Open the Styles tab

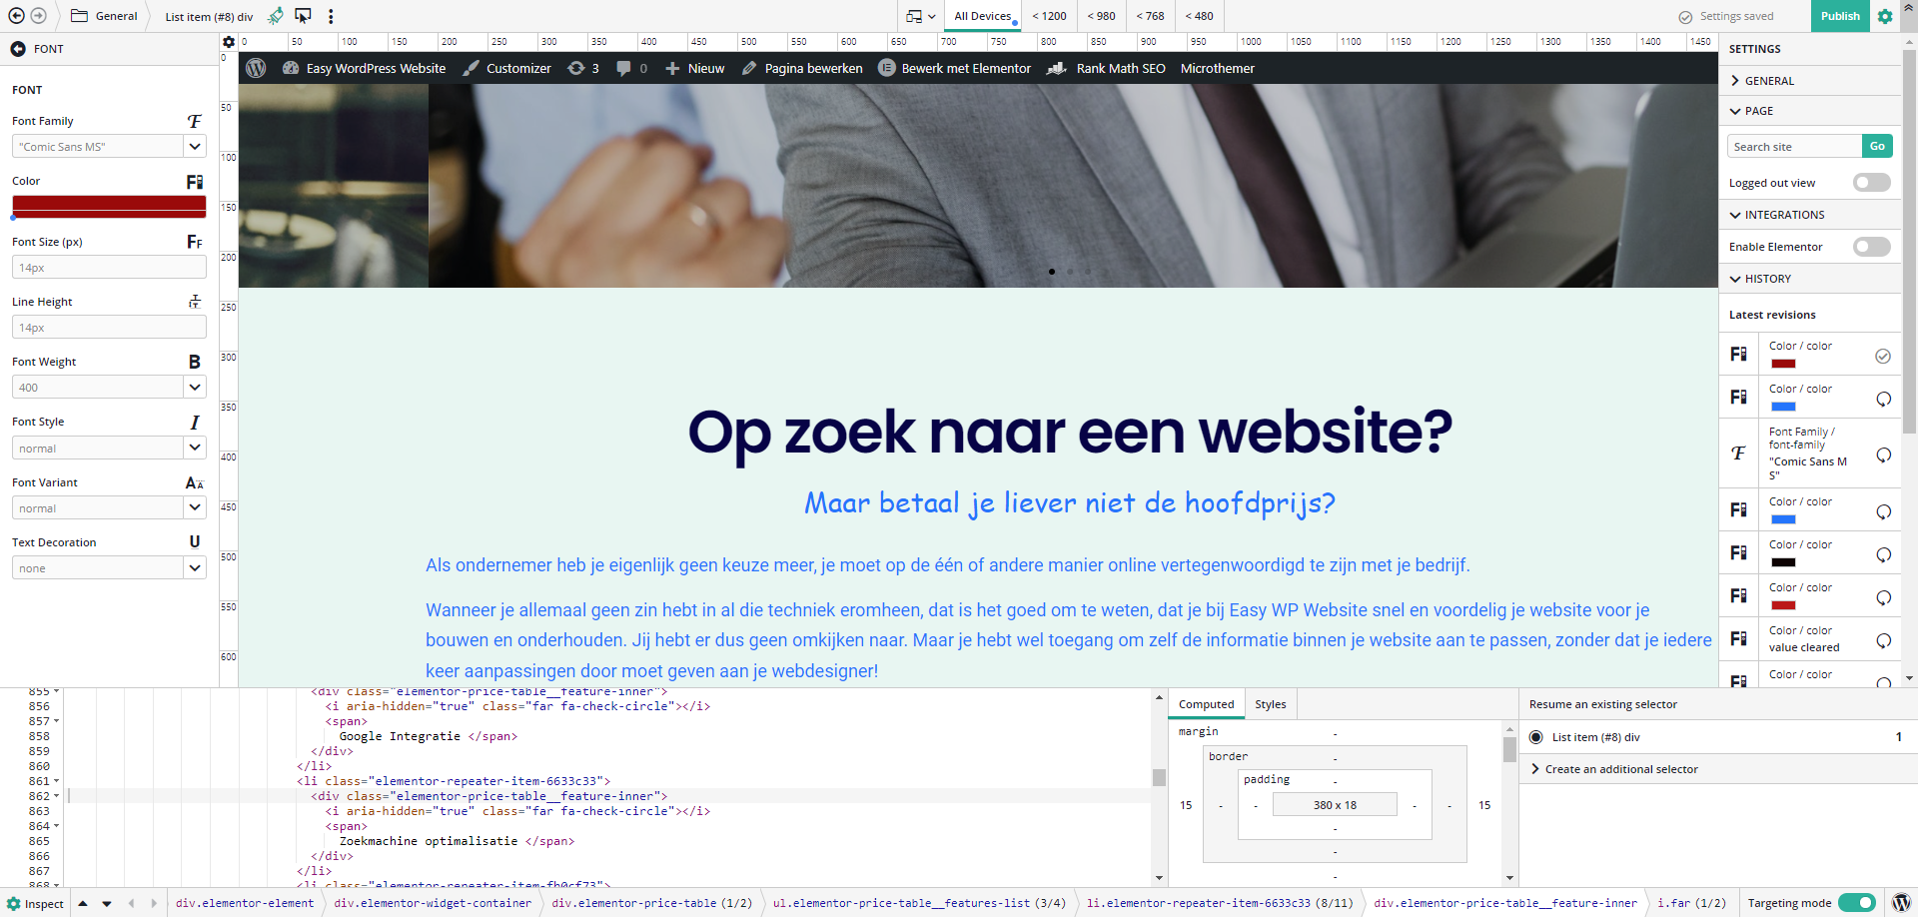click(x=1271, y=704)
